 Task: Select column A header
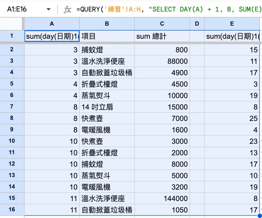coord(52,24)
